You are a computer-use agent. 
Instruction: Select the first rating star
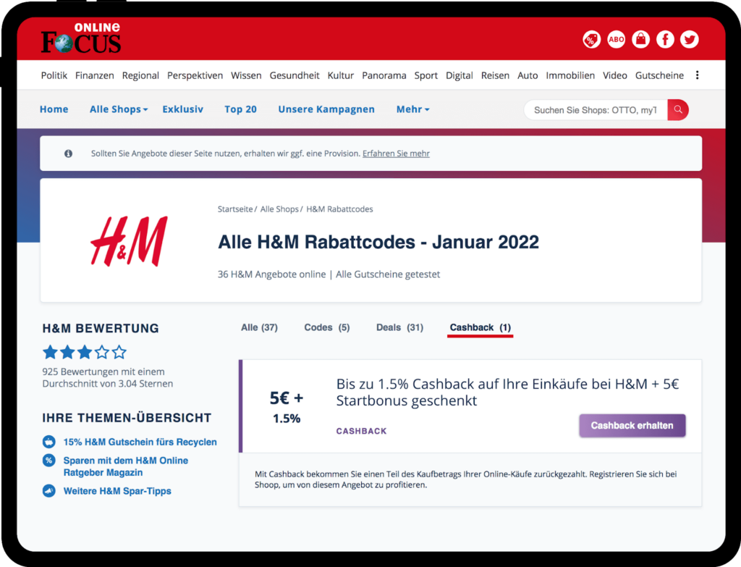pos(50,352)
